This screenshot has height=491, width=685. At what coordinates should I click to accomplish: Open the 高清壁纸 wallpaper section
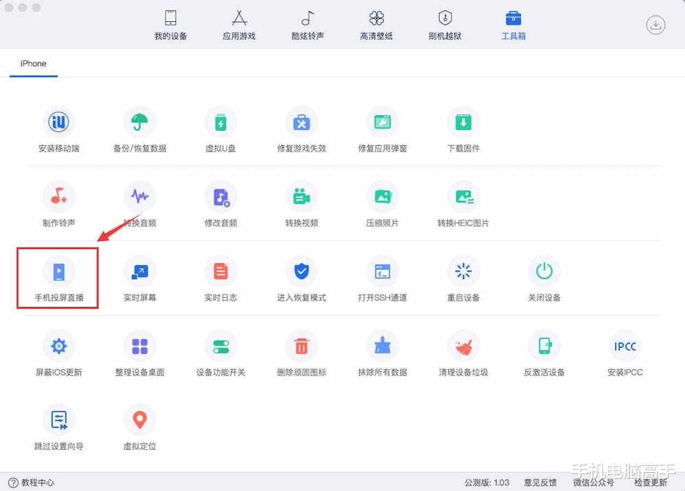click(376, 24)
